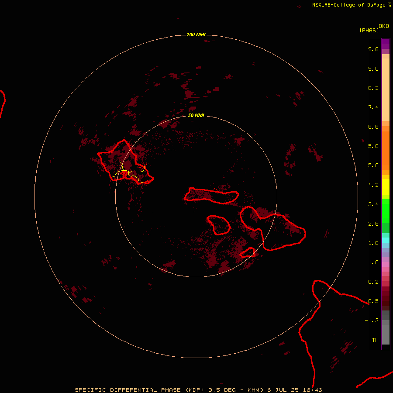Click the 9.0 scale value
Screen dimensions: 393x393
click(x=373, y=69)
